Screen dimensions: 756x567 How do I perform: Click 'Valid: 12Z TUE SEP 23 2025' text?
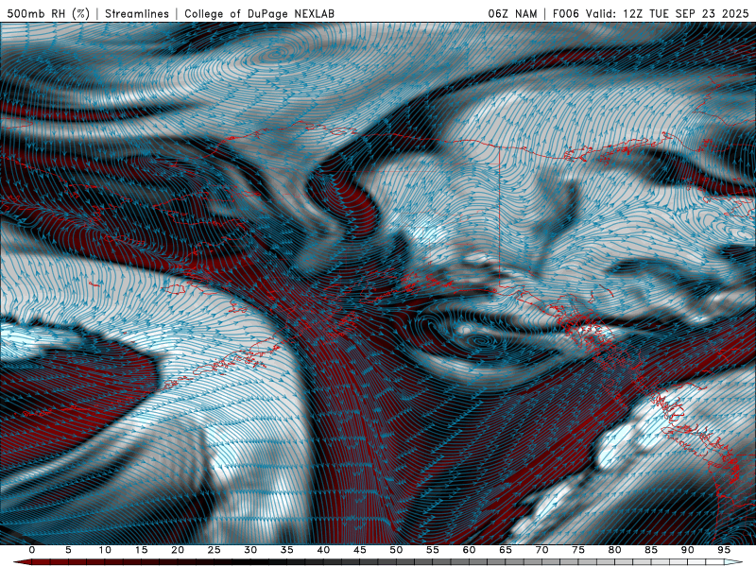click(667, 13)
